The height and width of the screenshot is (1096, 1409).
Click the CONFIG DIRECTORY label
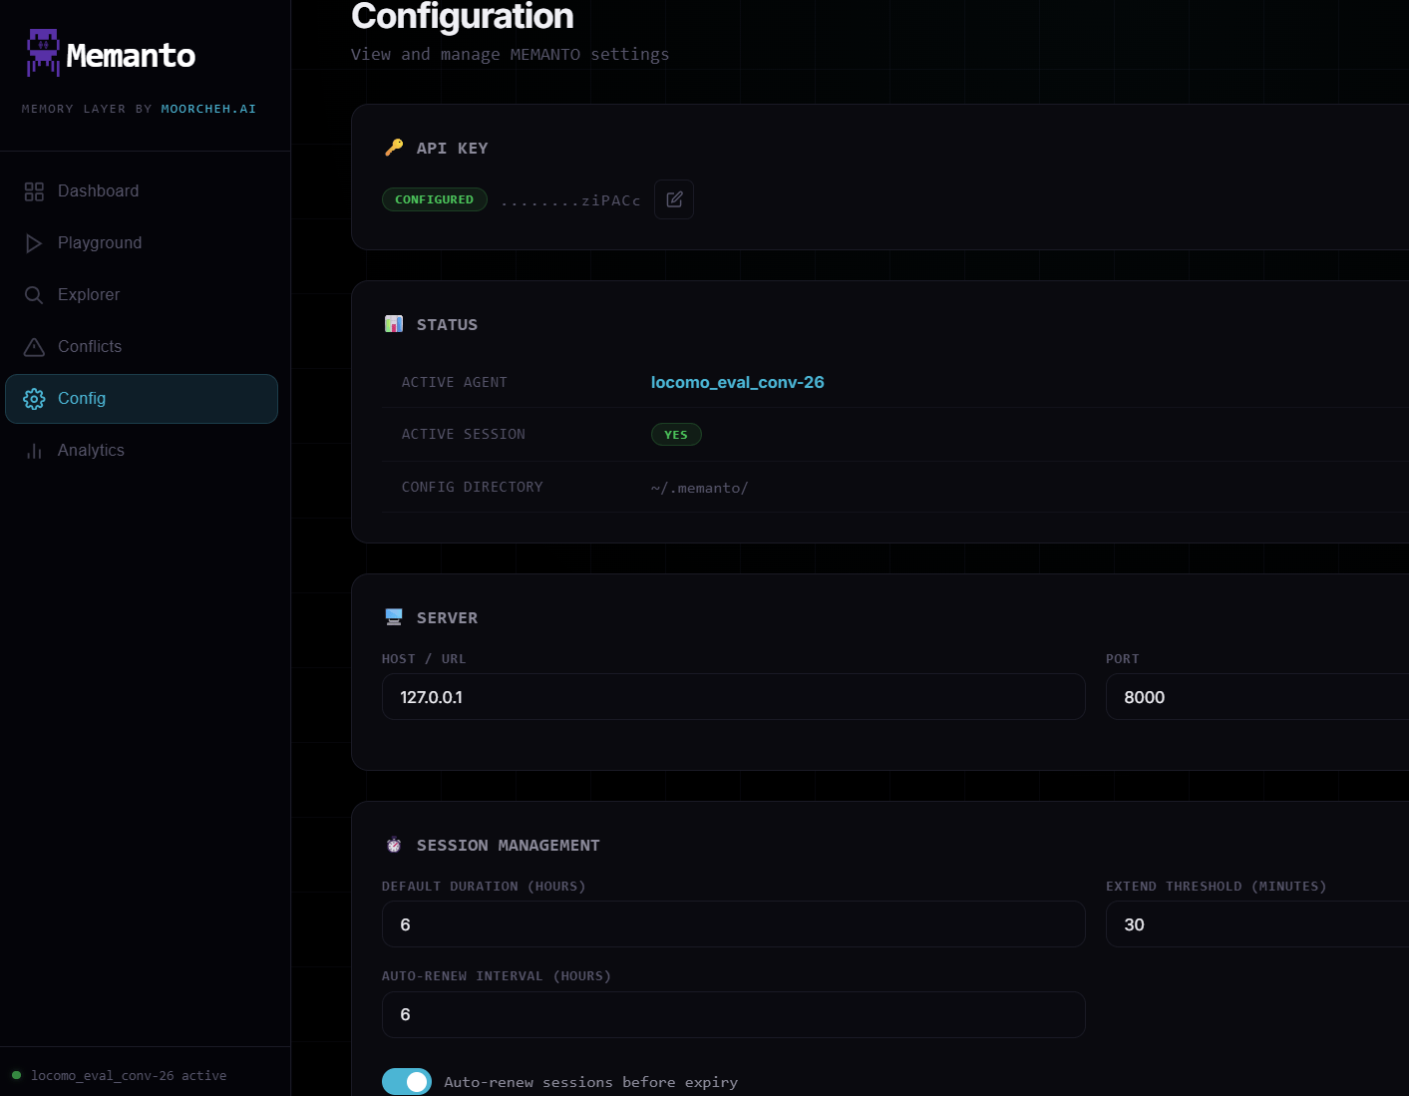[x=472, y=487]
